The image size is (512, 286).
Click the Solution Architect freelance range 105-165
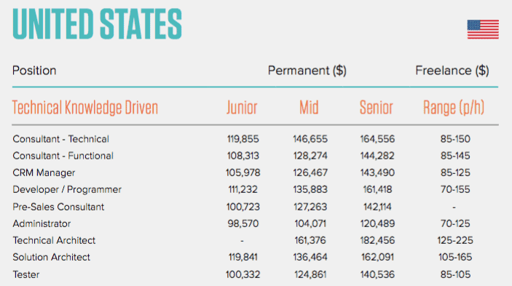point(455,258)
